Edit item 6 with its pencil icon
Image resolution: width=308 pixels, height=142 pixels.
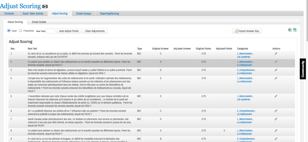(x=276, y=111)
